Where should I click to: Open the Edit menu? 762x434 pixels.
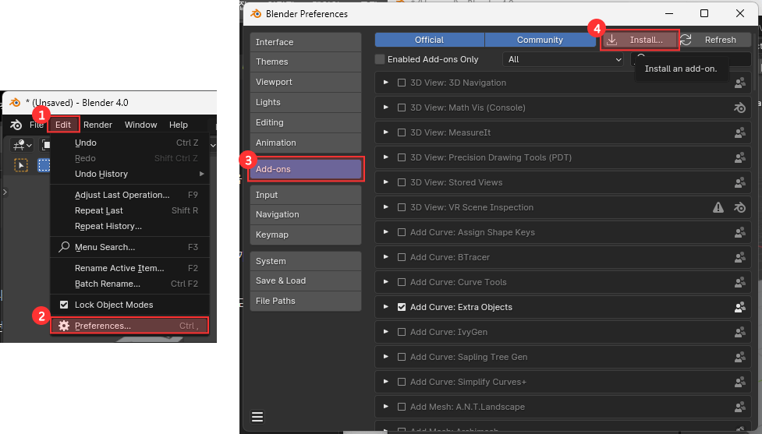point(63,125)
